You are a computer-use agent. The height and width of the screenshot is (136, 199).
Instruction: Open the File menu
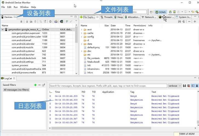(x=3, y=7)
